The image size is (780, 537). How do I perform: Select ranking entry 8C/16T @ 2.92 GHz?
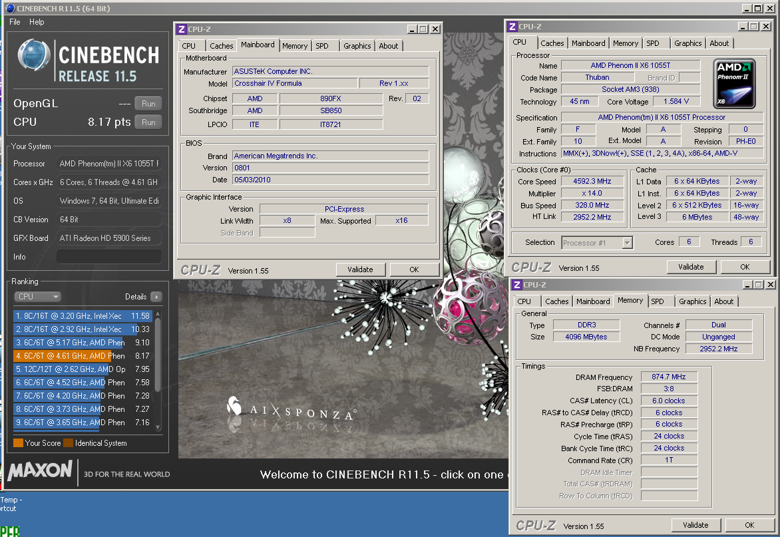point(83,329)
